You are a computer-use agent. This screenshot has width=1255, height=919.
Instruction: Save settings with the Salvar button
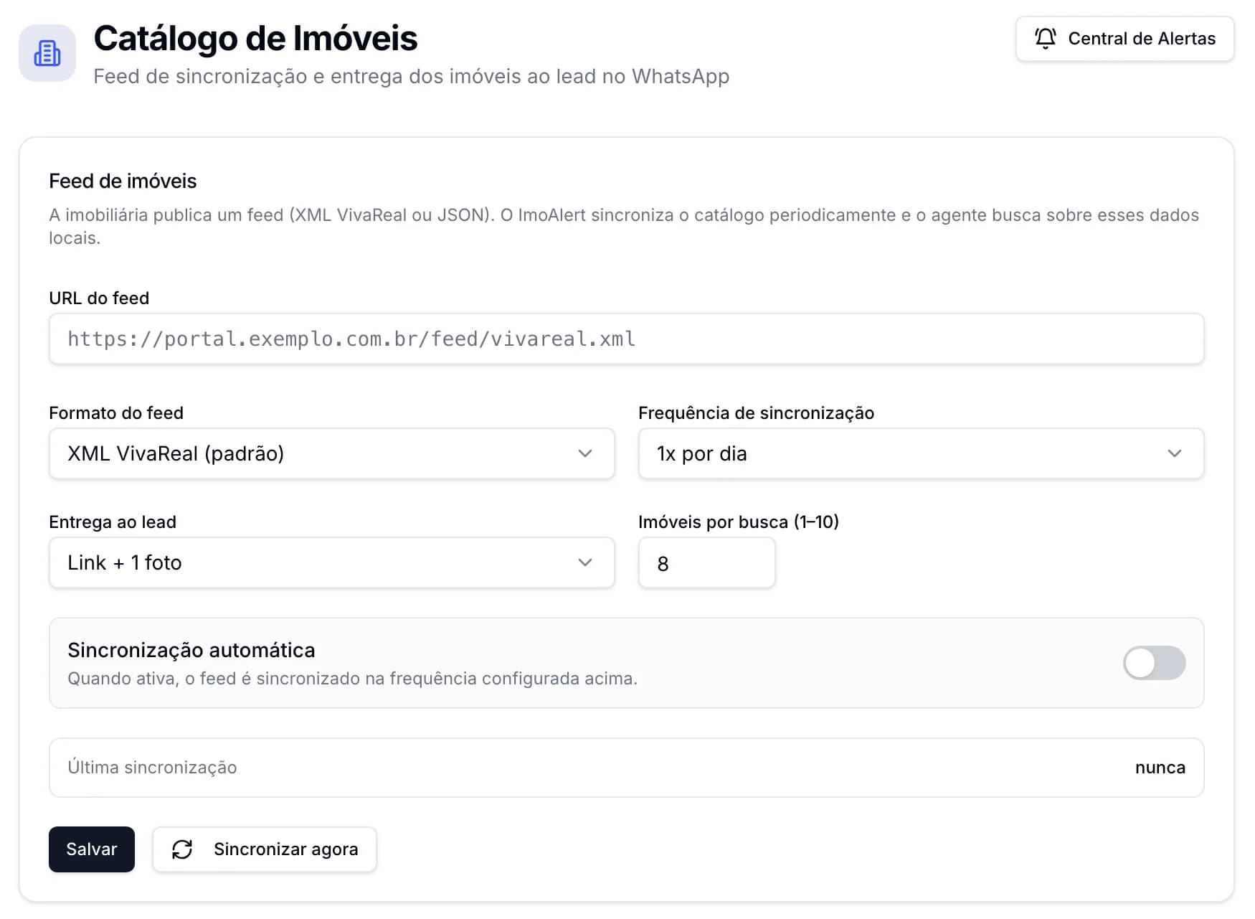(92, 849)
